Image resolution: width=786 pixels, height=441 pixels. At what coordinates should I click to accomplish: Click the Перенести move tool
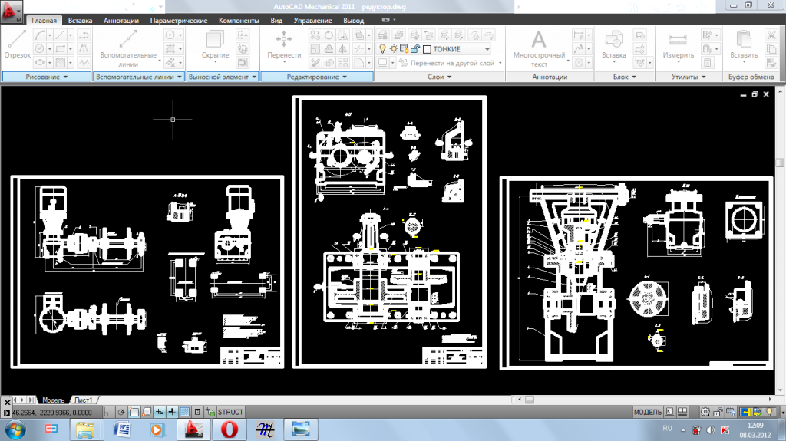[284, 44]
